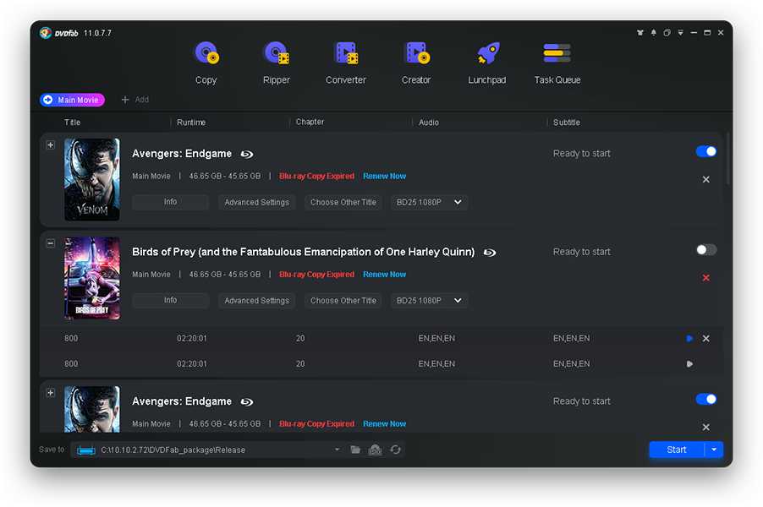Launch the Lunchpad rocket icon
Image resolution: width=763 pixels, height=507 pixels.
pos(488,53)
